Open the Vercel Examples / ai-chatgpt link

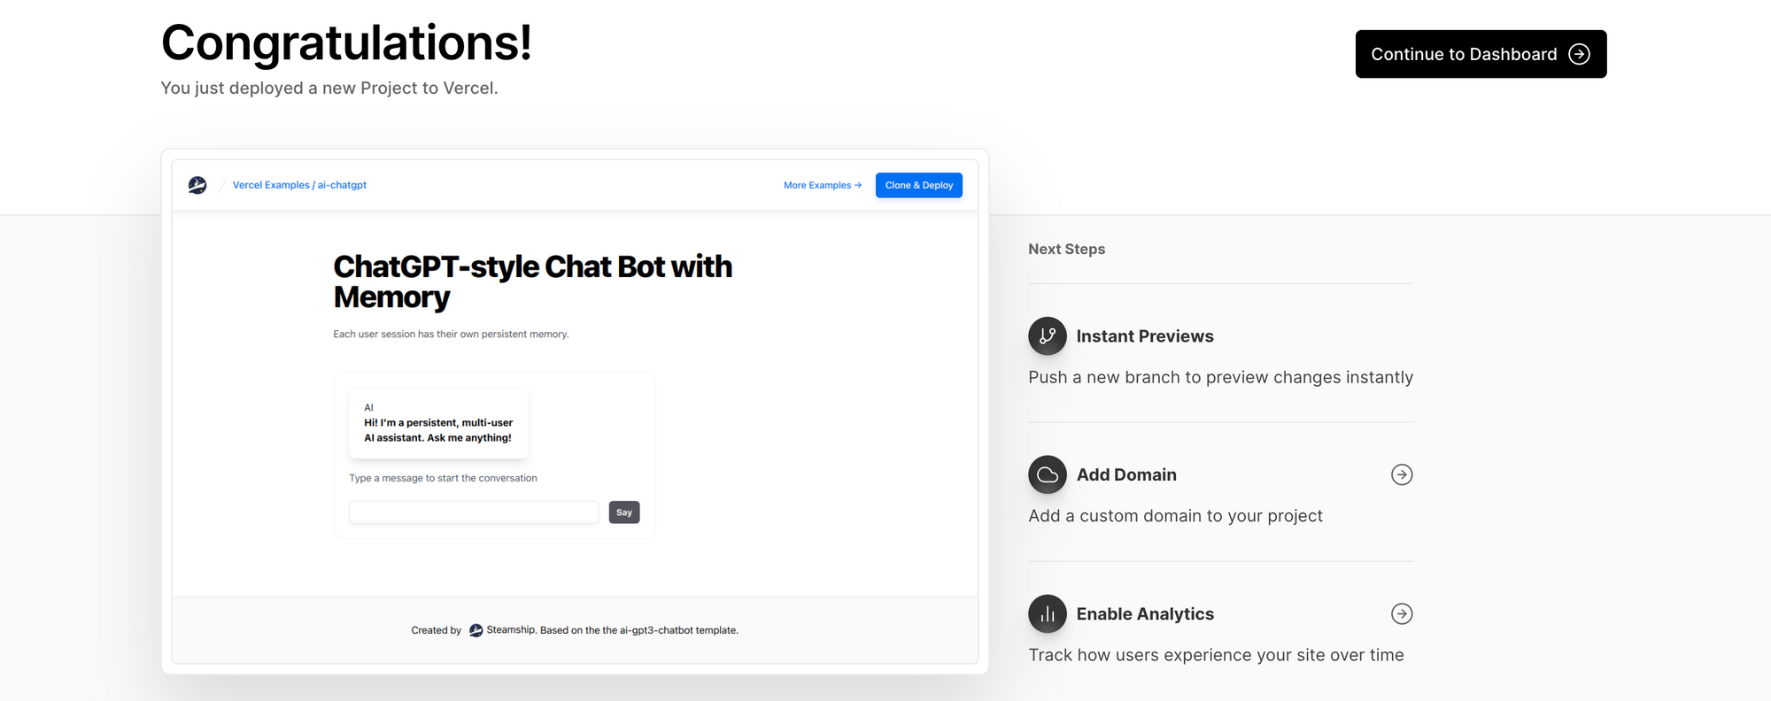[x=299, y=185]
